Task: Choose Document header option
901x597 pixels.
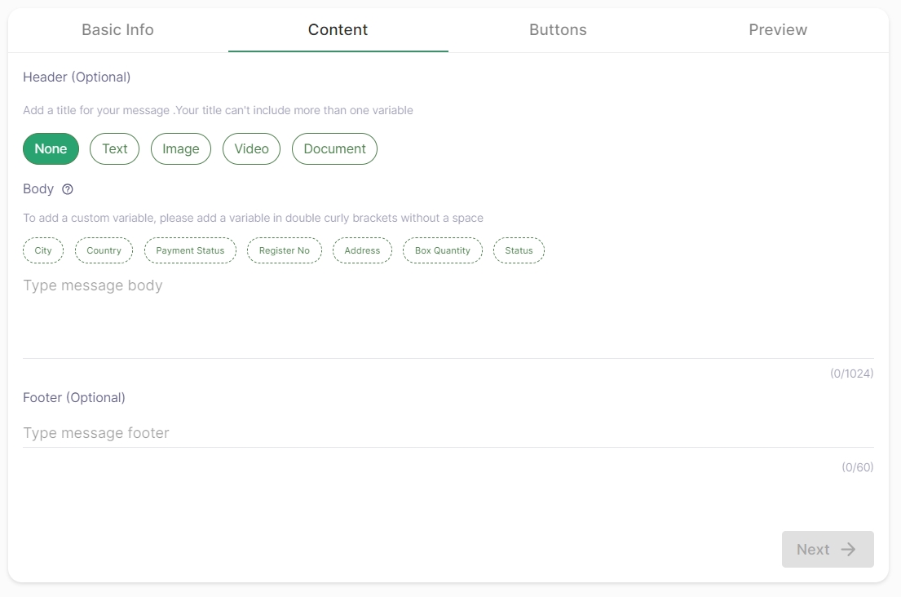Action: coord(334,149)
